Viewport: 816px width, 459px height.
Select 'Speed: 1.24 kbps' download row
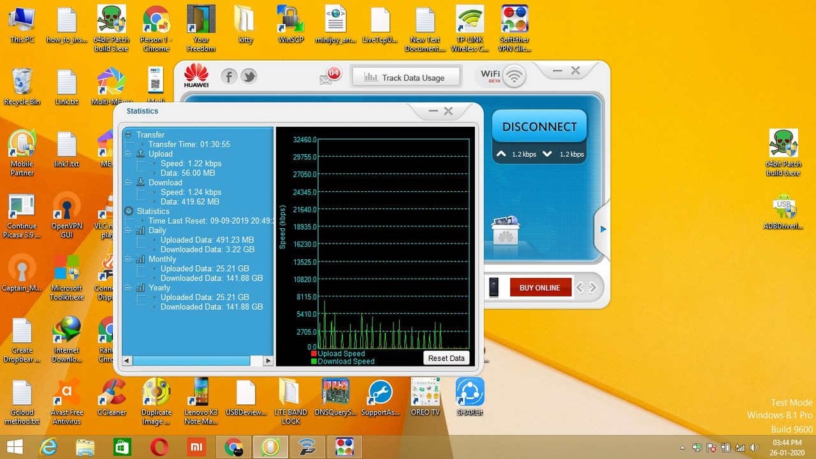coord(191,192)
